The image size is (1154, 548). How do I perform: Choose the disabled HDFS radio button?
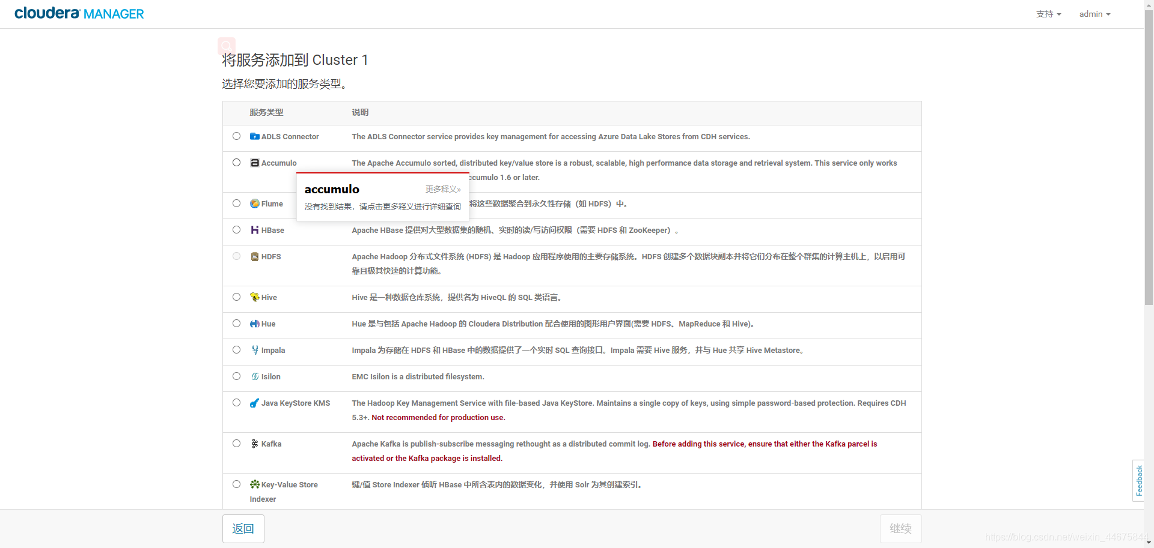[237, 256]
